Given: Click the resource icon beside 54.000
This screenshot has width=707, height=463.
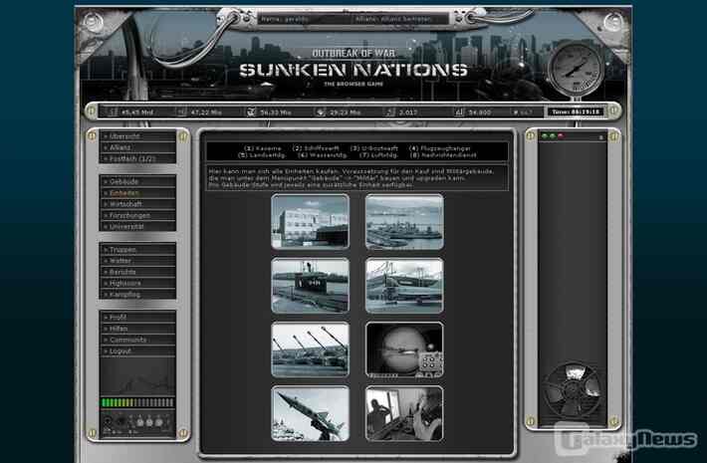Looking at the screenshot, I should [x=459, y=112].
